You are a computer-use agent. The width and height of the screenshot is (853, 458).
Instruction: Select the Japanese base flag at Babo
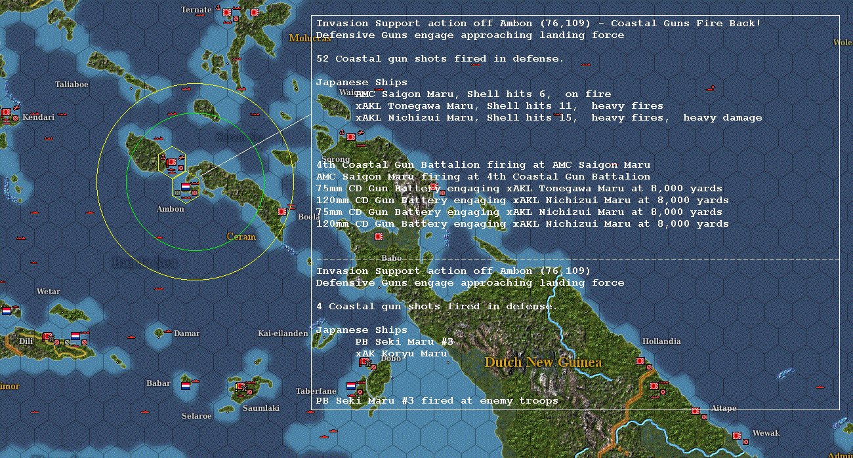tap(379, 237)
